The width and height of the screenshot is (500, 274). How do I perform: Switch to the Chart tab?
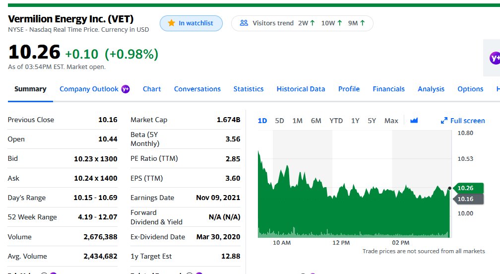coord(152,89)
